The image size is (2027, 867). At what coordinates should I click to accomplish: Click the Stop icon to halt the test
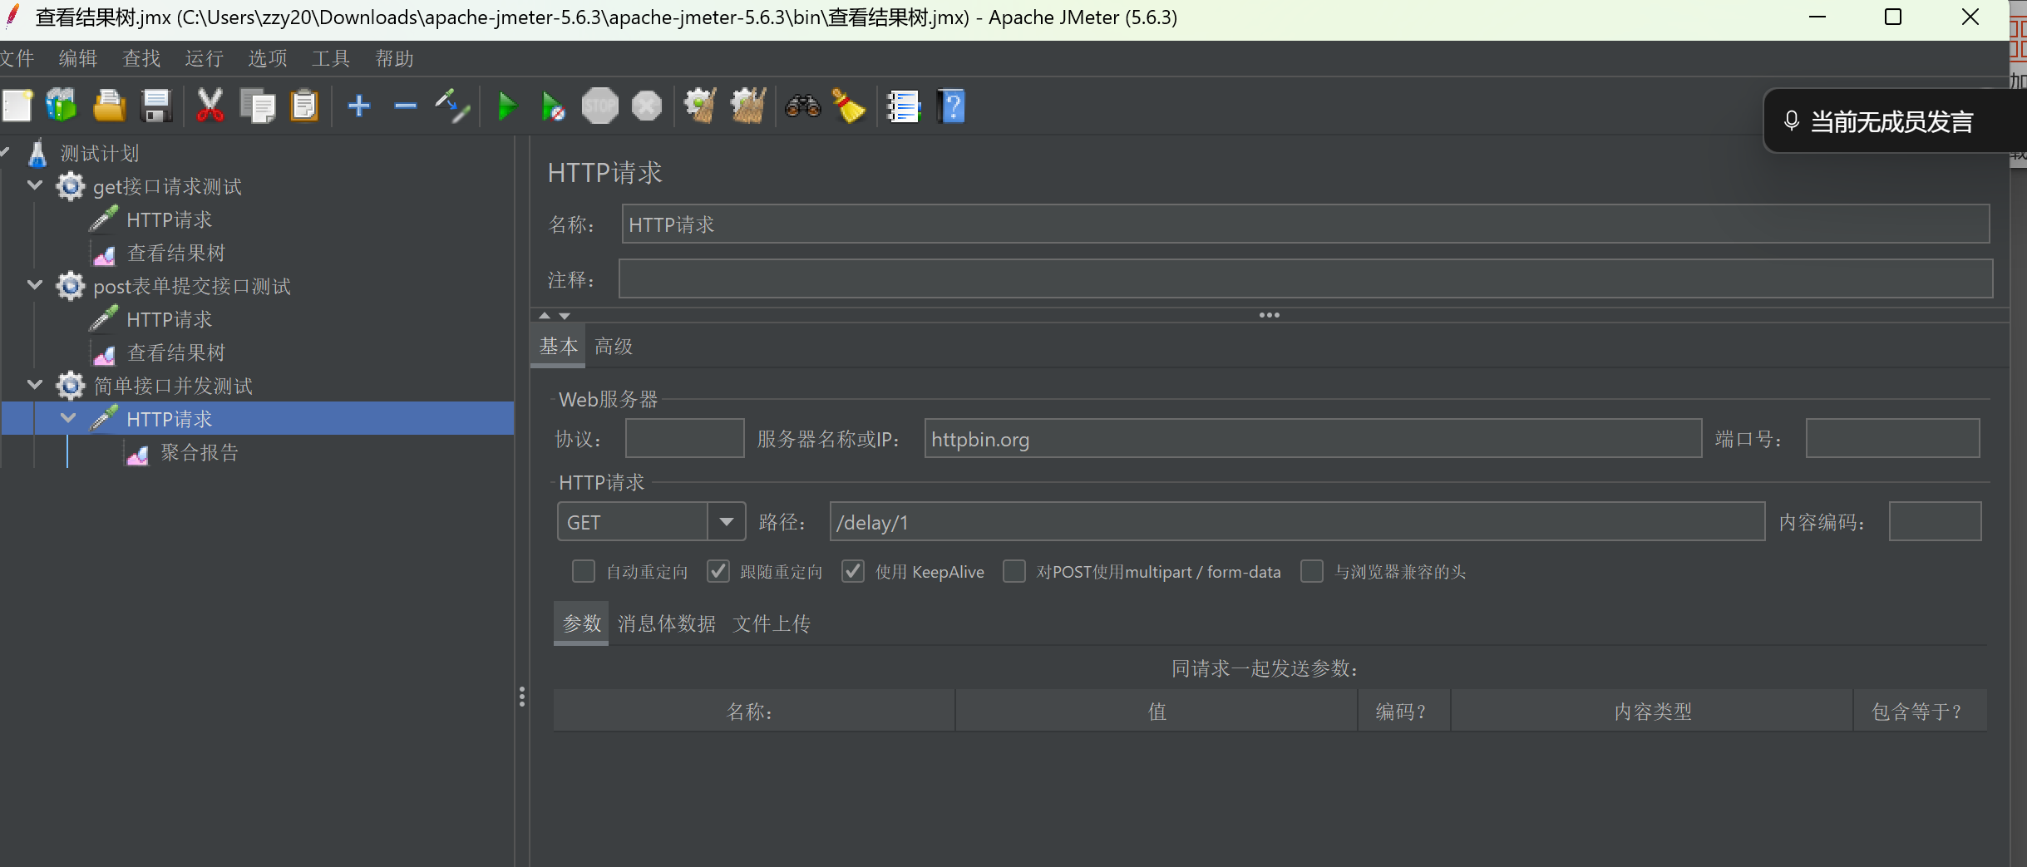tap(599, 106)
